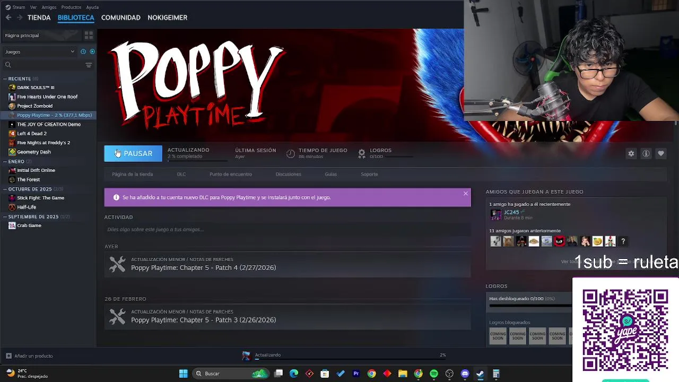Open Página de la tienda link
Image resolution: width=679 pixels, height=382 pixels.
(x=133, y=174)
